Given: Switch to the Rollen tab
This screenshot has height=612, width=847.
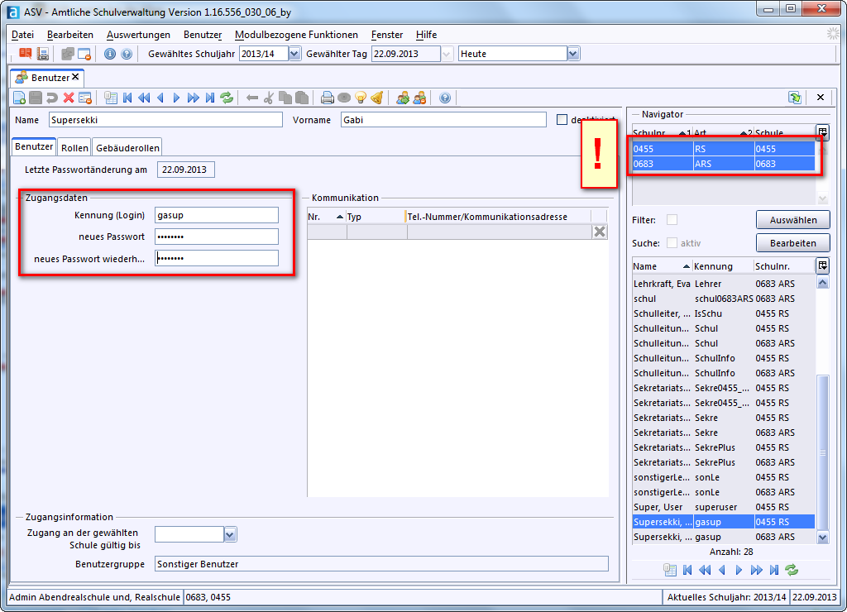Looking at the screenshot, I should [74, 148].
